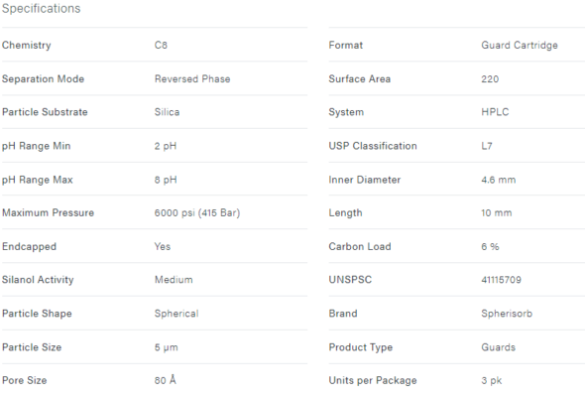Click the Particle Substrate label
This screenshot has width=585, height=397.
[x=45, y=112]
